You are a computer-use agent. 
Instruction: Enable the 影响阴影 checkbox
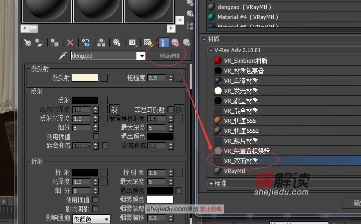click(x=95, y=208)
